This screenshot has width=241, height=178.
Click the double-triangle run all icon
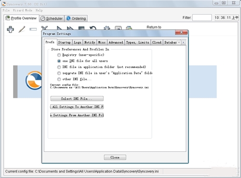point(70,28)
